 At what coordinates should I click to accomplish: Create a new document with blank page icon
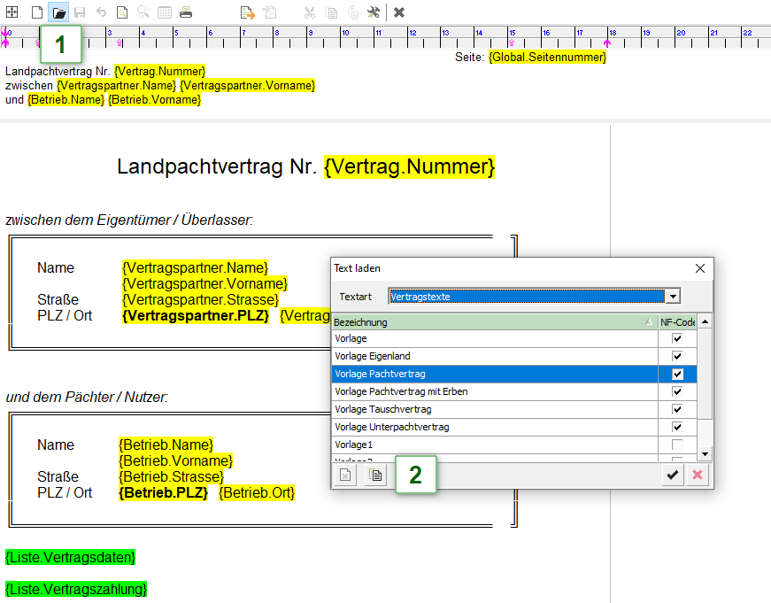coord(36,12)
